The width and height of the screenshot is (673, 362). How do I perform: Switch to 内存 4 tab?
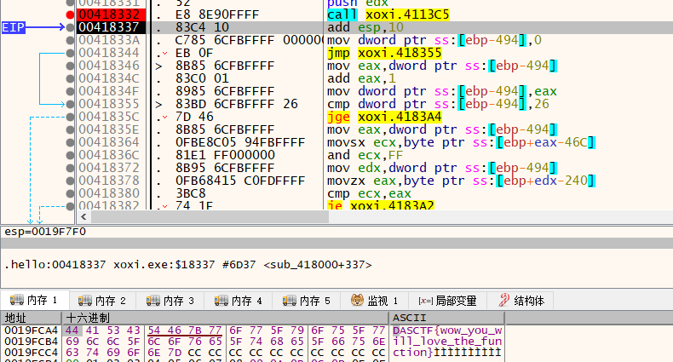pyautogui.click(x=239, y=300)
